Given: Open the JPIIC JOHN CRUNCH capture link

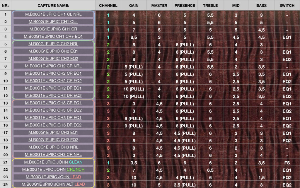Looking at the screenshot, I should click(53, 170).
